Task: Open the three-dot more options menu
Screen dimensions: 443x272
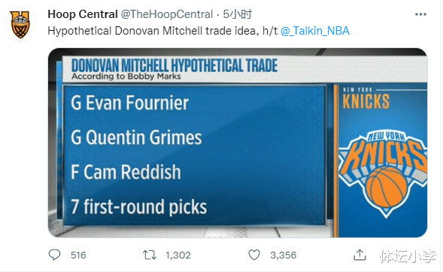Action: [420, 14]
